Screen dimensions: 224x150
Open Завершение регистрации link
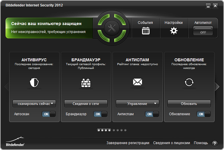click(128, 143)
